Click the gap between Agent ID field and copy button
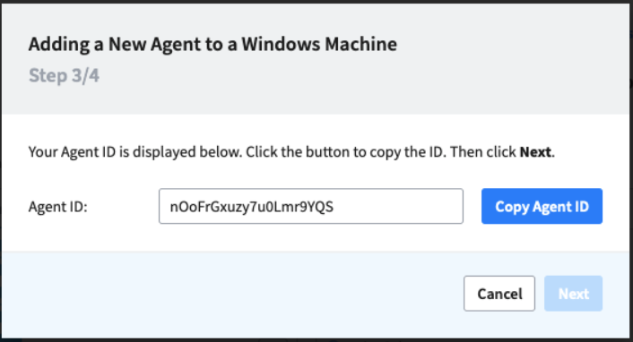The image size is (633, 342). coord(473,206)
